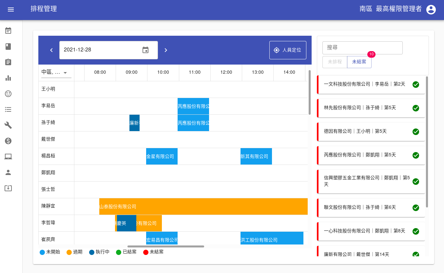This screenshot has height=273, width=444.
Task: Open the hamburger navigation menu
Action: (11, 10)
